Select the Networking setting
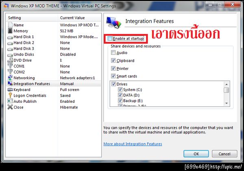 click(54, 78)
